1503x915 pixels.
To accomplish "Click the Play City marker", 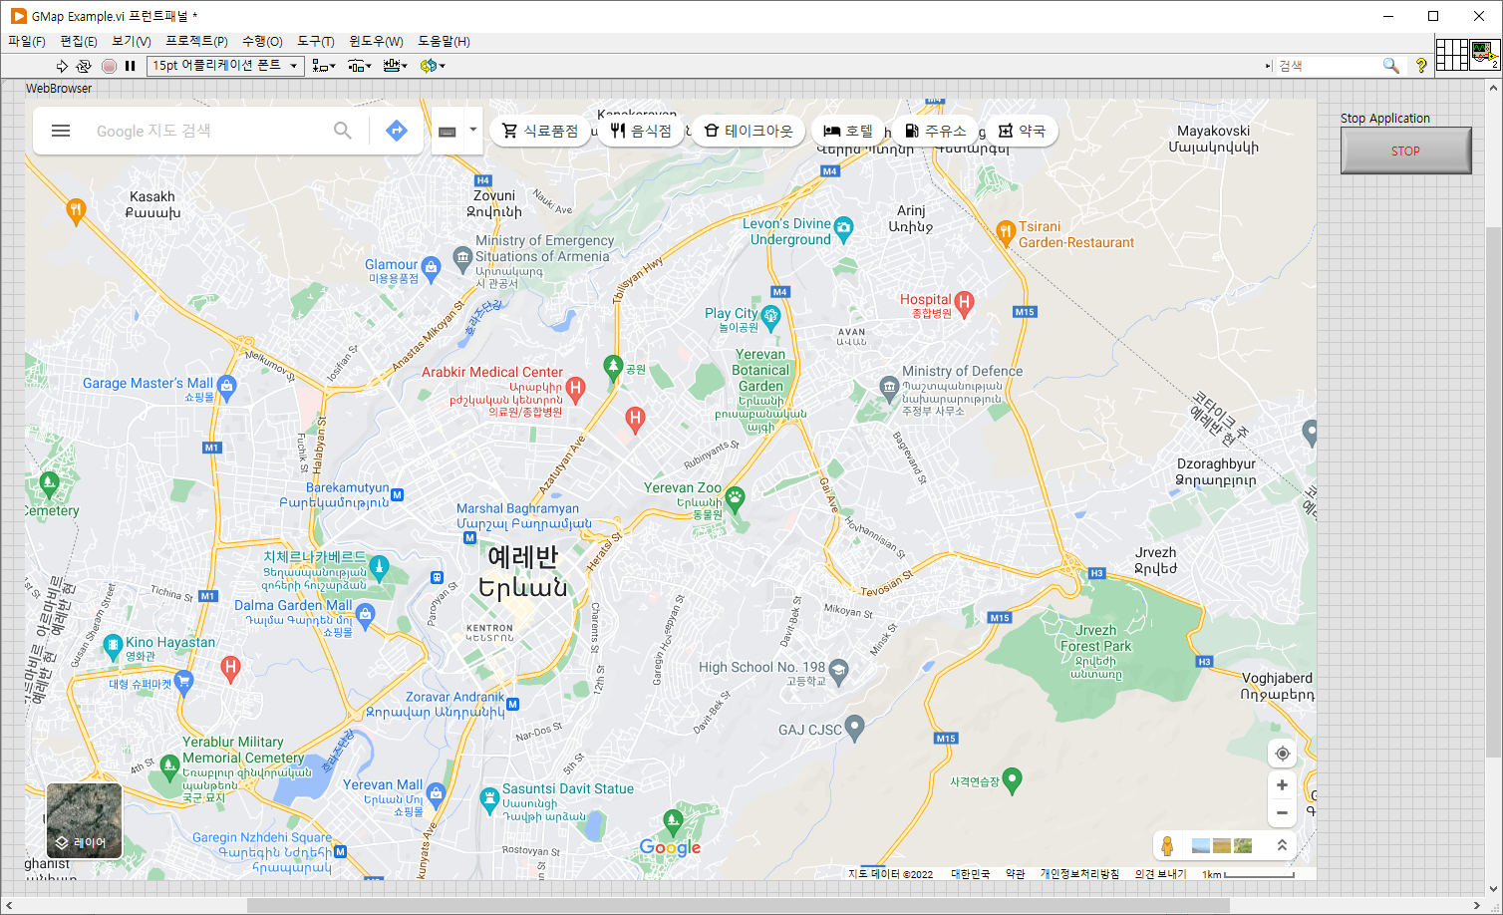I will point(770,317).
